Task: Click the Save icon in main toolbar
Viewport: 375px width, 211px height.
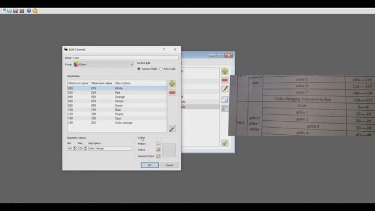Action: 16,11
